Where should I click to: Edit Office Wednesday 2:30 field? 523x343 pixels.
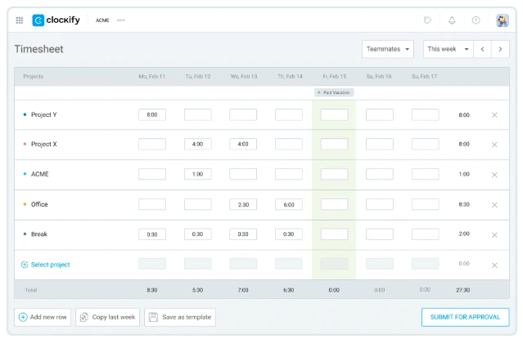[x=243, y=204]
